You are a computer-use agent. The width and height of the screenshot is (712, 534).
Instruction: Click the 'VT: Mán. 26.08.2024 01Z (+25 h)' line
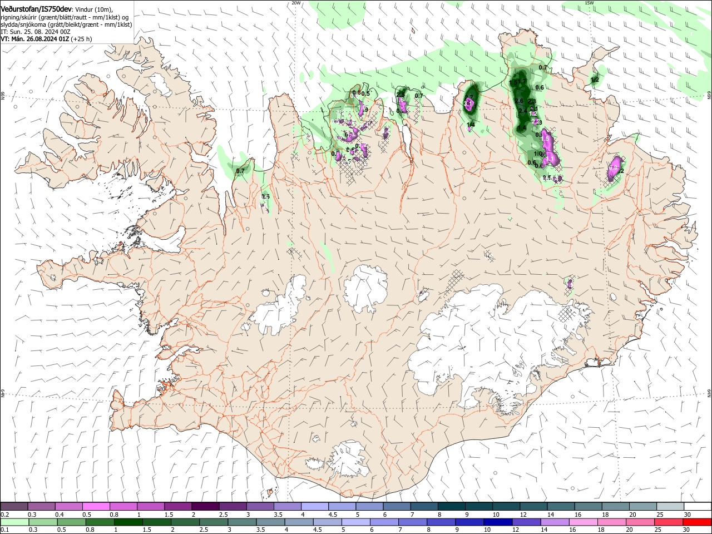point(46,39)
